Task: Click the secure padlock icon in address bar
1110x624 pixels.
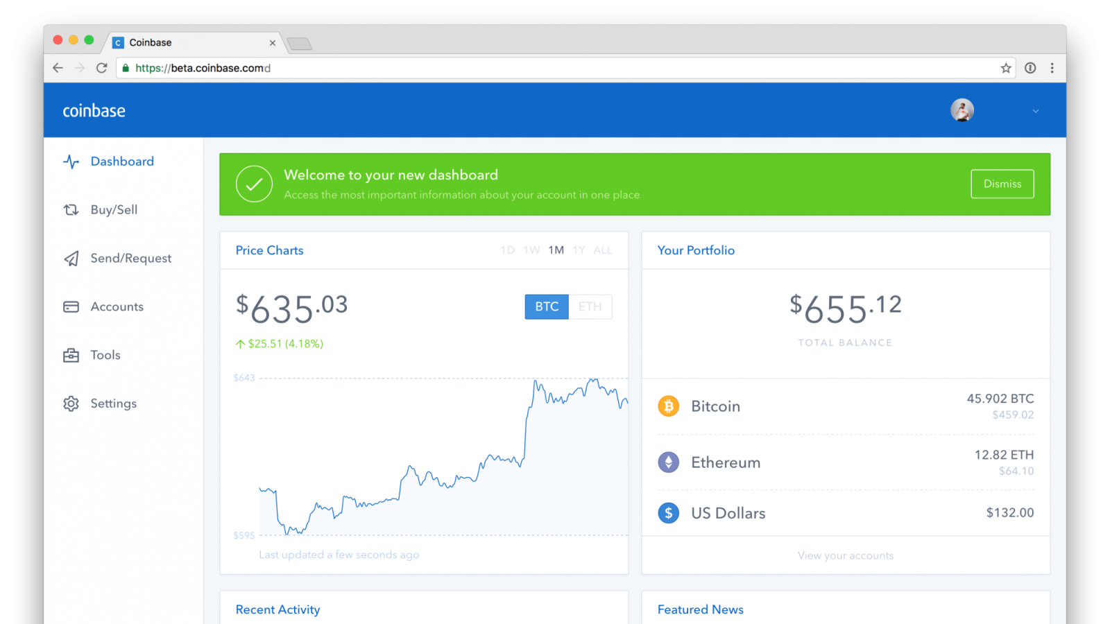Action: pos(126,68)
